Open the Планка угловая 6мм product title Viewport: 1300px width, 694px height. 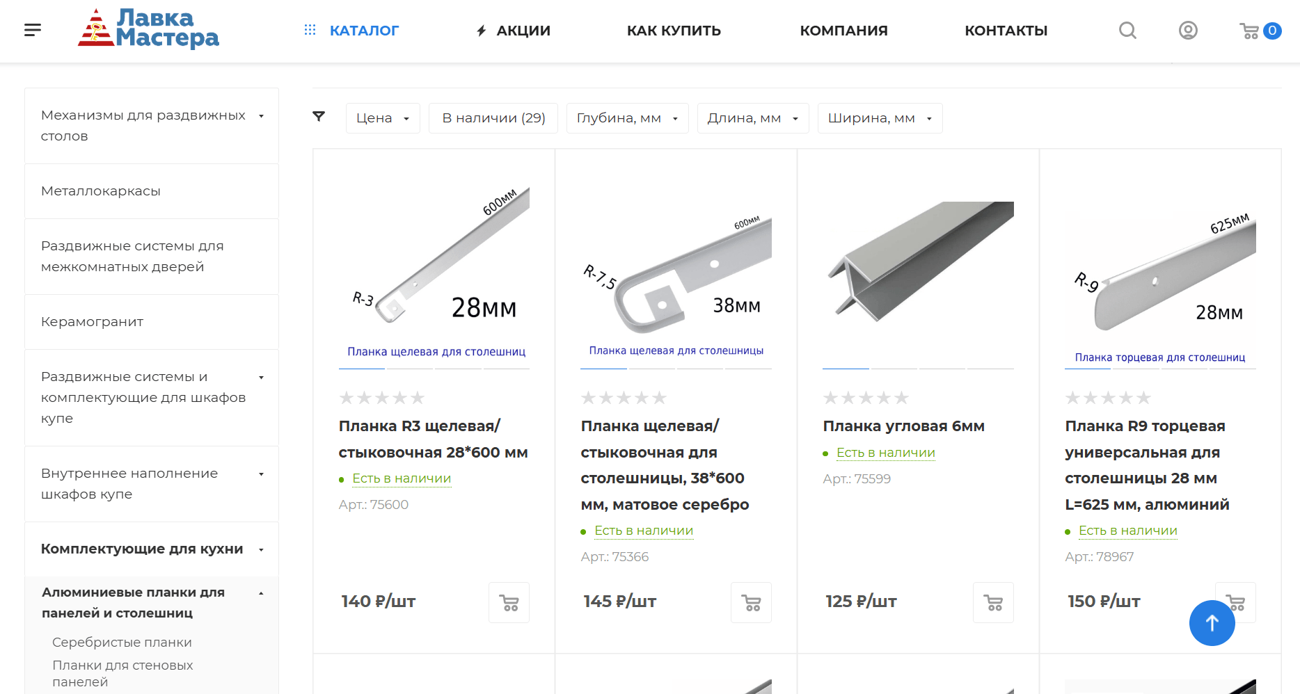pos(903,426)
